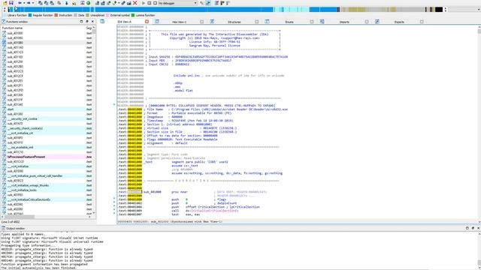Viewport: 481px width, 270px height.
Task: Click the Imports tab icon
Action: click(322, 22)
